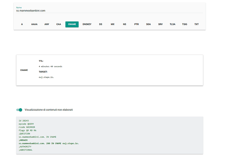Click the 4 minutes 40 seconds TTL value
The width and height of the screenshot is (233, 162).
[50, 66]
